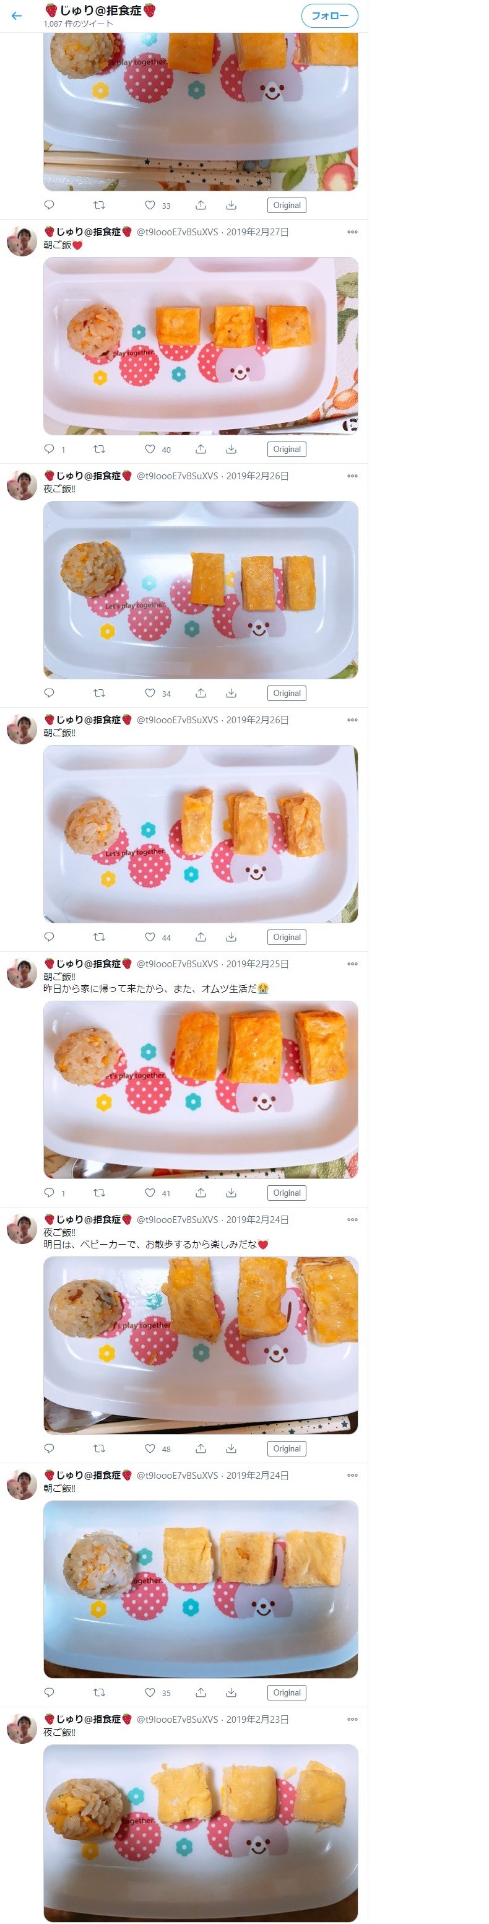Share the February 24 朝ご飯 tweet with 35 likes
Image resolution: width=489 pixels, height=1924 pixels.
click(201, 1692)
